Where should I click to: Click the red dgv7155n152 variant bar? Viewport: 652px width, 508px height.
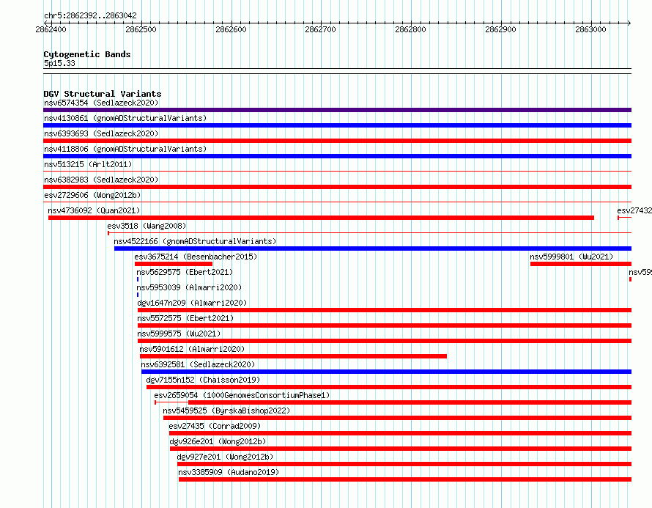click(389, 387)
